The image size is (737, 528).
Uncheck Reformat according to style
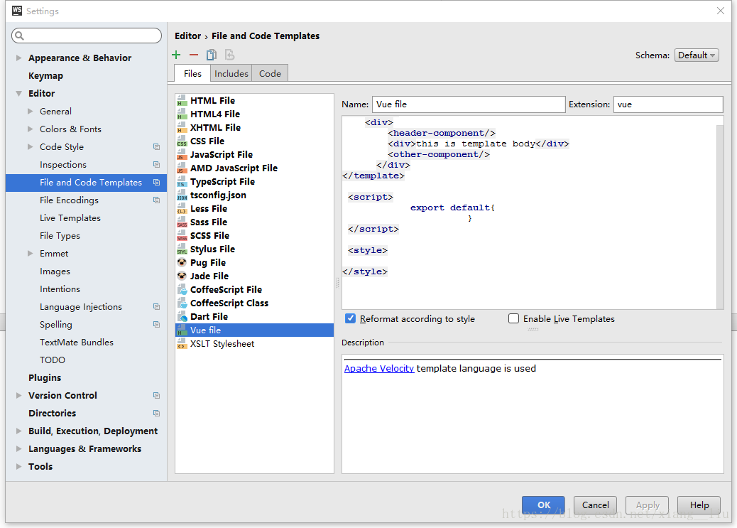tap(350, 318)
